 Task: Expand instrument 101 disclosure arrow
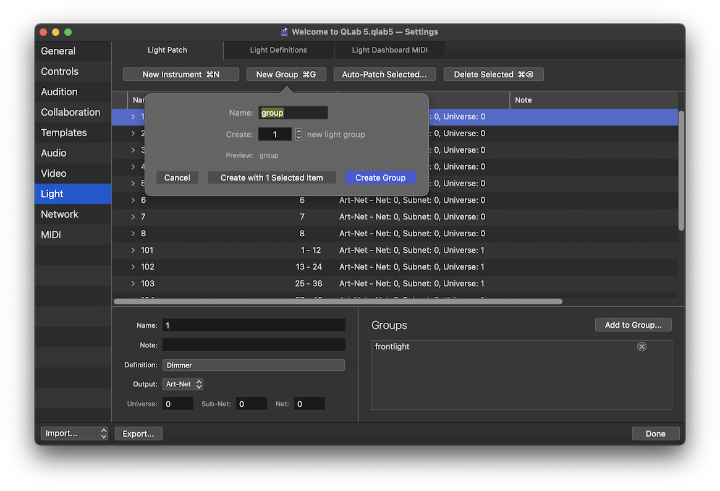(133, 250)
